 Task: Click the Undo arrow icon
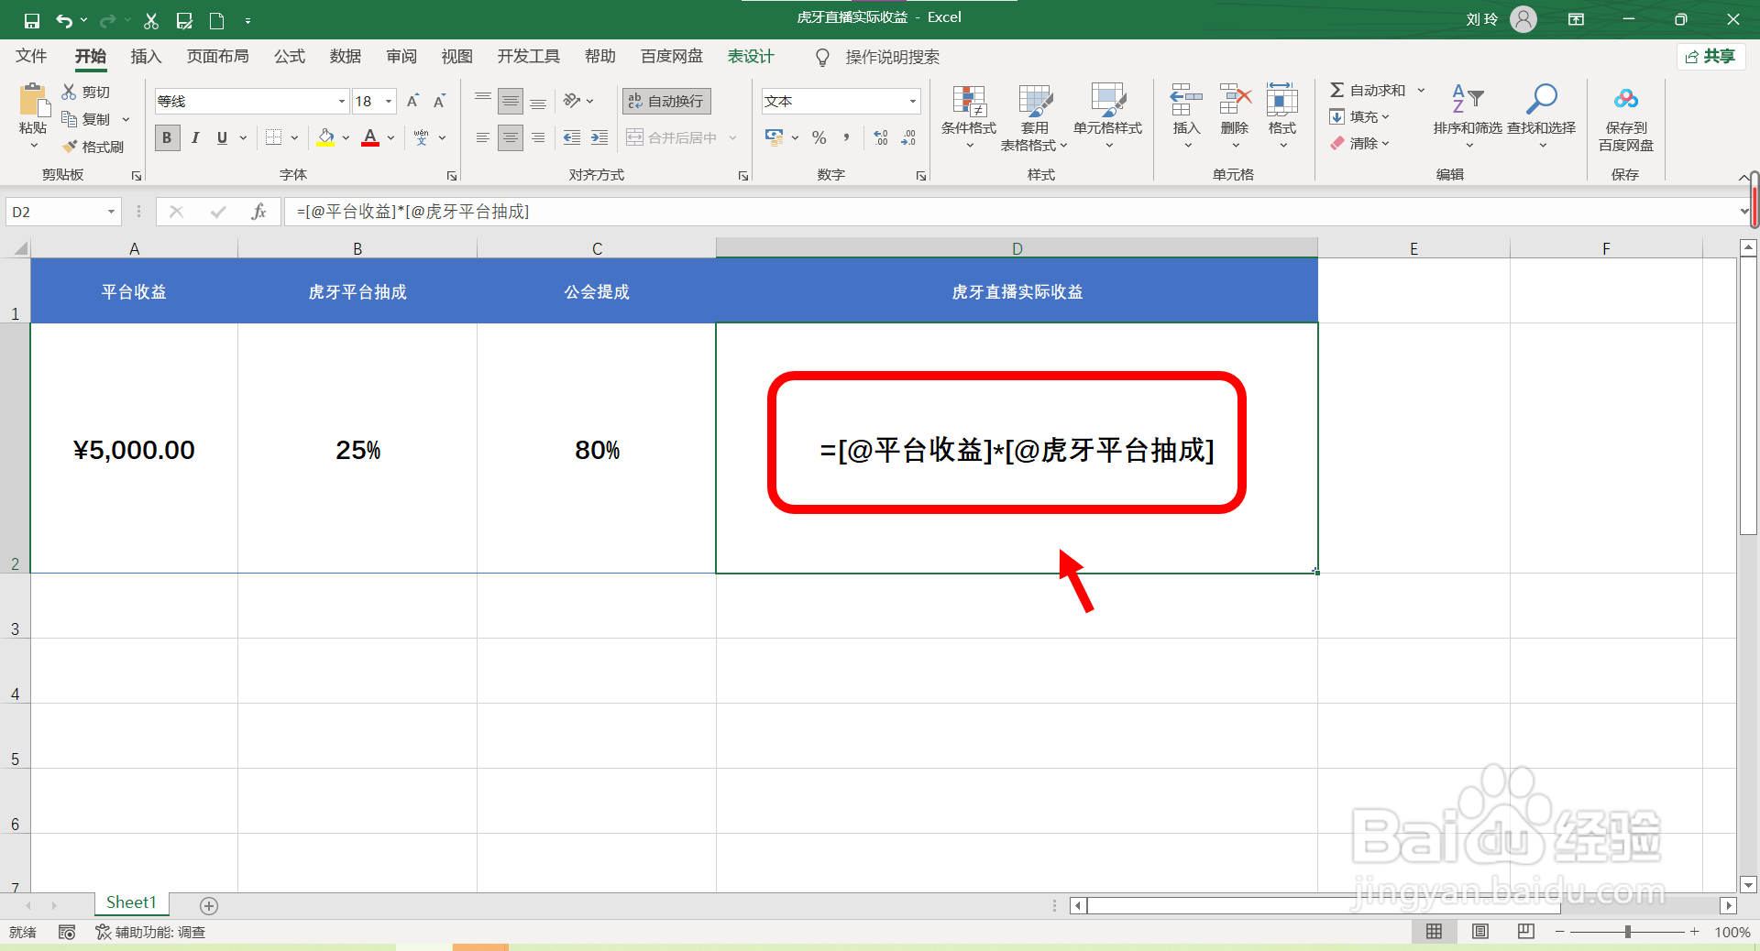[x=63, y=20]
